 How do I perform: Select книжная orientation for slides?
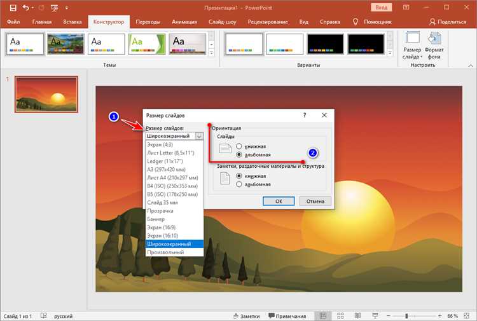pyautogui.click(x=239, y=146)
